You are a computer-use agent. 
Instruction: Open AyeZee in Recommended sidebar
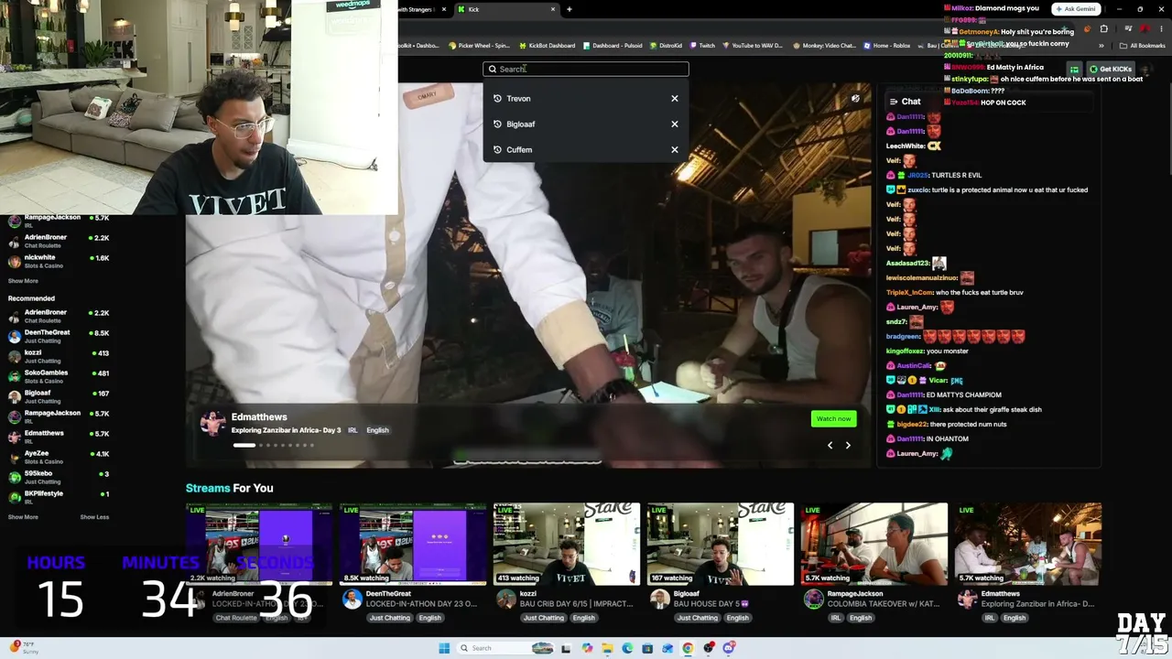coord(59,457)
